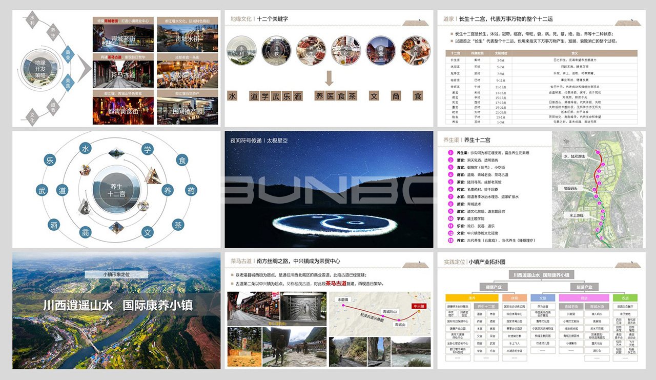The image size is (656, 380).
Task: Click the 武 circle in the 养生十二宫 wheel
Action: [x=42, y=190]
